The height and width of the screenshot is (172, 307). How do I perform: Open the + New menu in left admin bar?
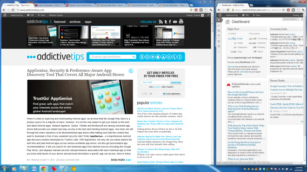(x=41, y=15)
